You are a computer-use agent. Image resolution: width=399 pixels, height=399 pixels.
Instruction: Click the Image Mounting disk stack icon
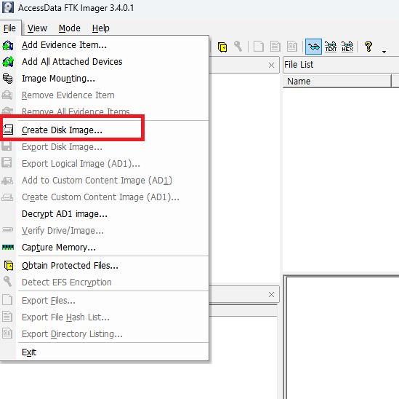tap(8, 78)
